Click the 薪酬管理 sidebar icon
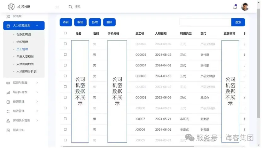This screenshot has width=262, height=148. click(x=8, y=102)
